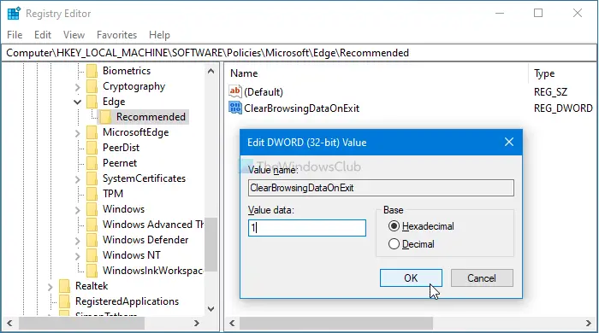Click values pane horizontal scrollbar thumb

click(x=335, y=324)
